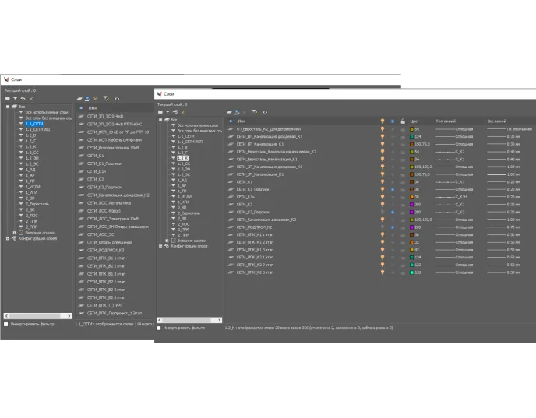Viewport: 536px width, 418px height.
Task: Sort by the Тип линий column header
Action: (x=445, y=121)
